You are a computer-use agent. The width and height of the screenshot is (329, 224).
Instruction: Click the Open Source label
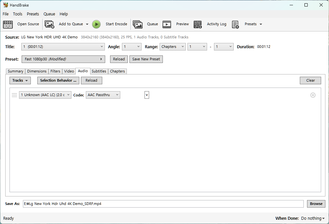pos(28,24)
